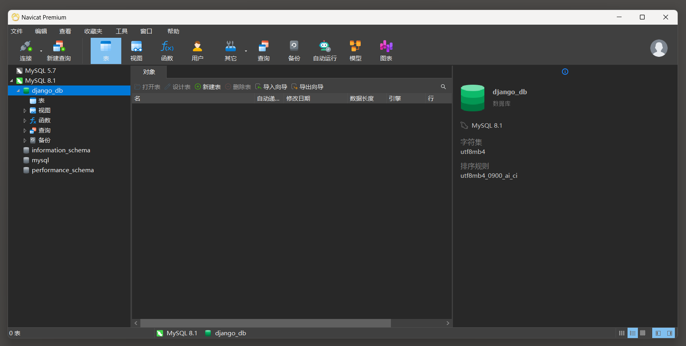Open the Backup (备份) toolbar icon
686x346 pixels.
pos(294,51)
